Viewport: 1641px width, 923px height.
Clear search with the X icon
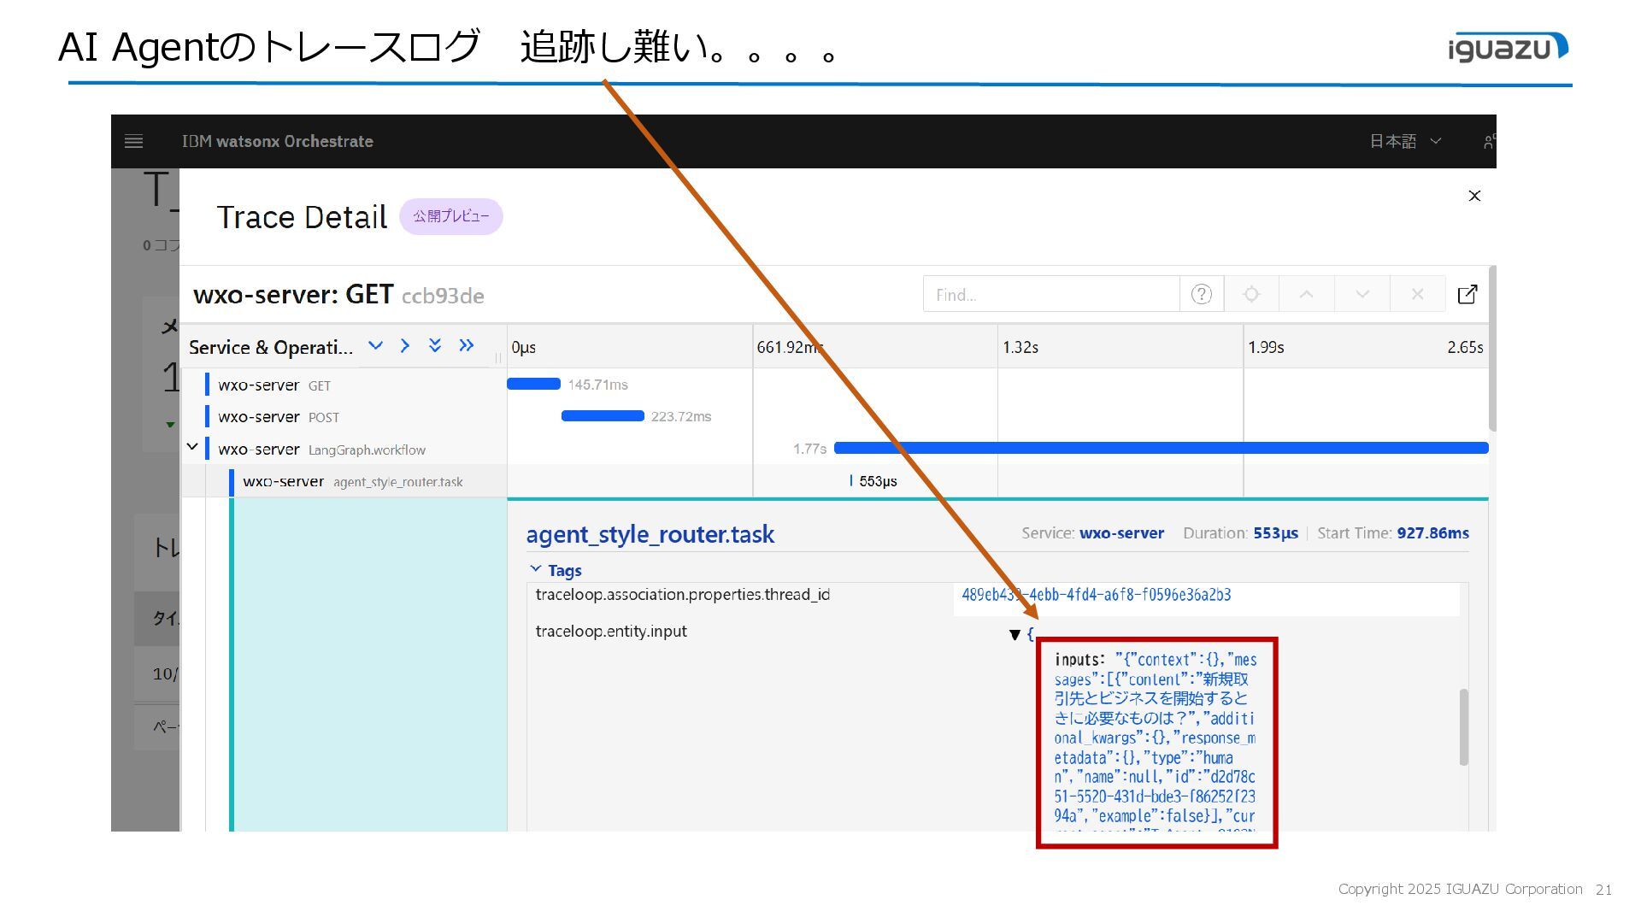[x=1417, y=294]
